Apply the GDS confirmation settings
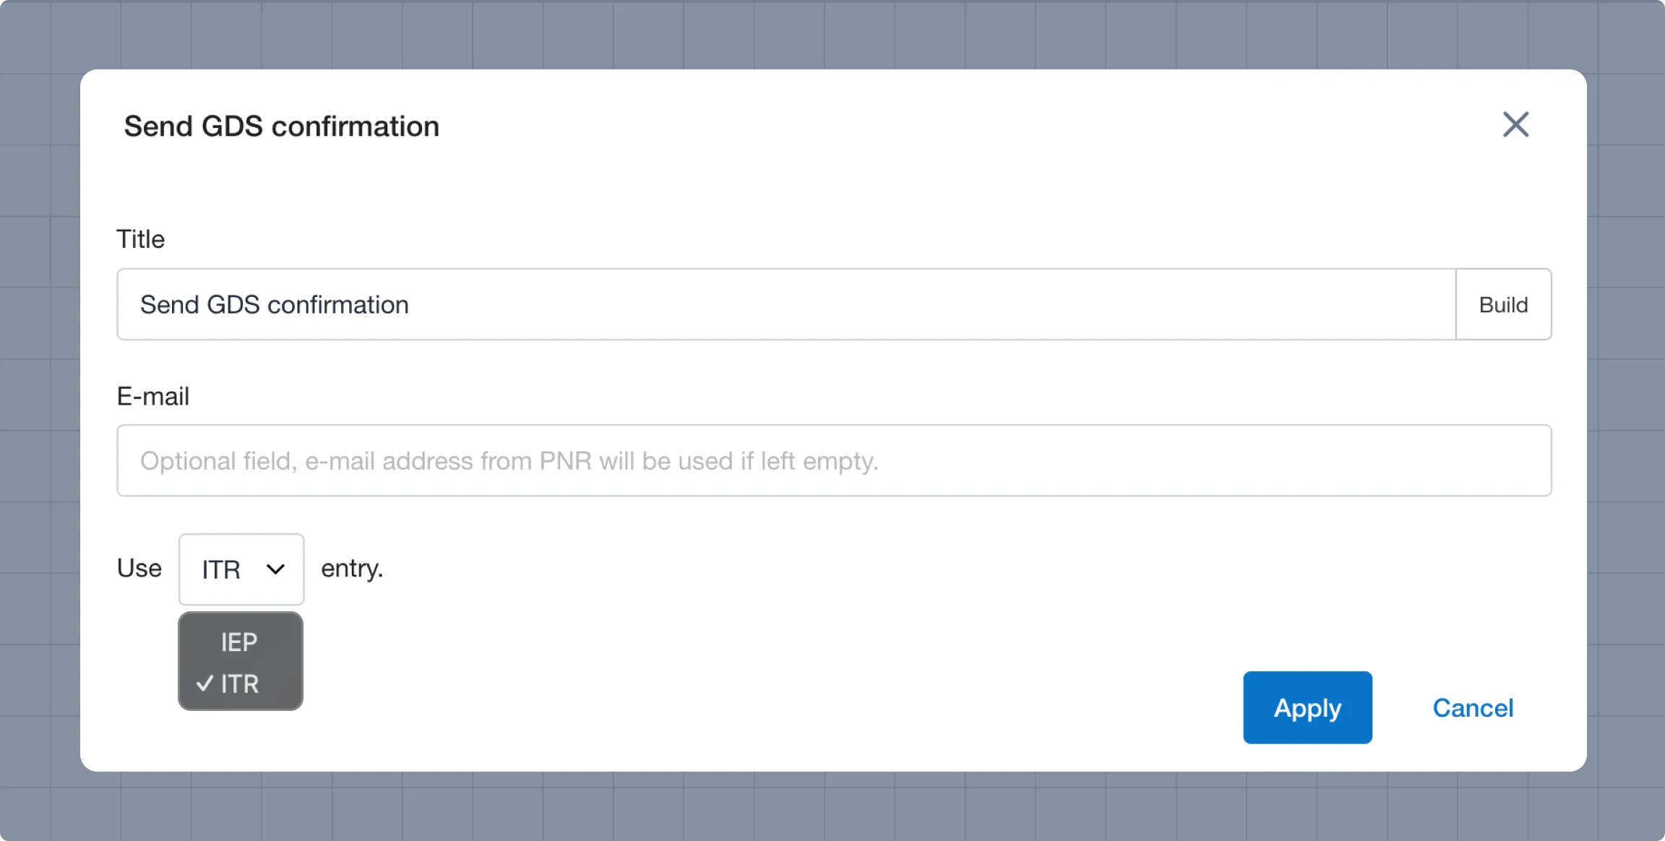This screenshot has height=841, width=1665. tap(1307, 707)
